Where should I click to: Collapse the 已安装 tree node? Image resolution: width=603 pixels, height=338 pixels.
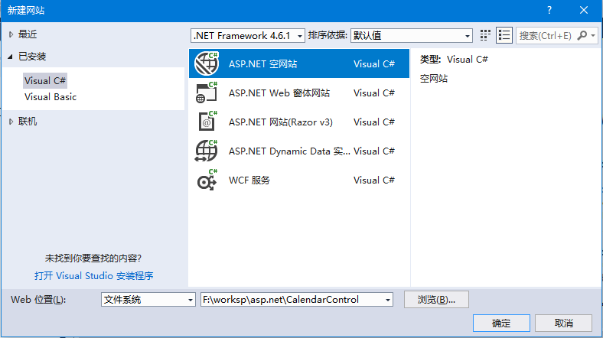point(11,57)
